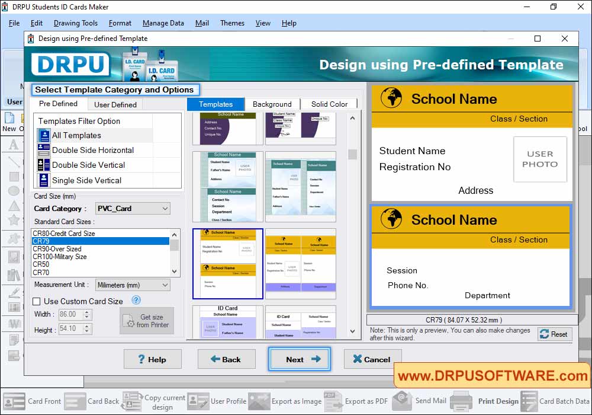The height and width of the screenshot is (415, 592).
Task: Select the Rectangle shape tool in sidebar
Action: coord(14,177)
